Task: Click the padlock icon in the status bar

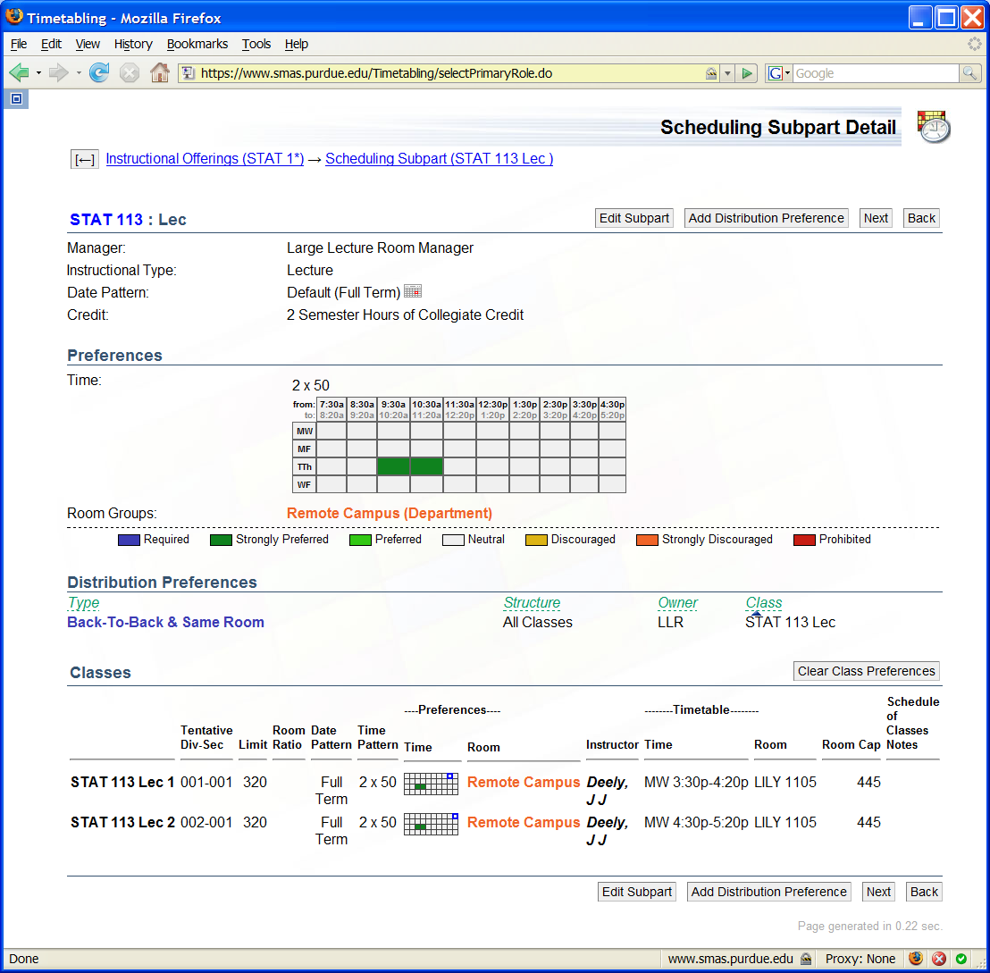Action: coord(806,959)
